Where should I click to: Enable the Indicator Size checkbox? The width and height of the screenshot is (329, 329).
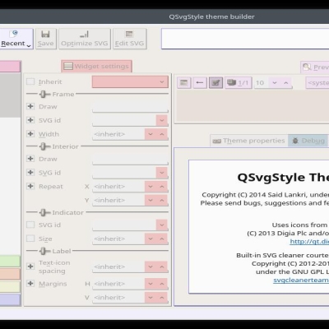click(30, 239)
